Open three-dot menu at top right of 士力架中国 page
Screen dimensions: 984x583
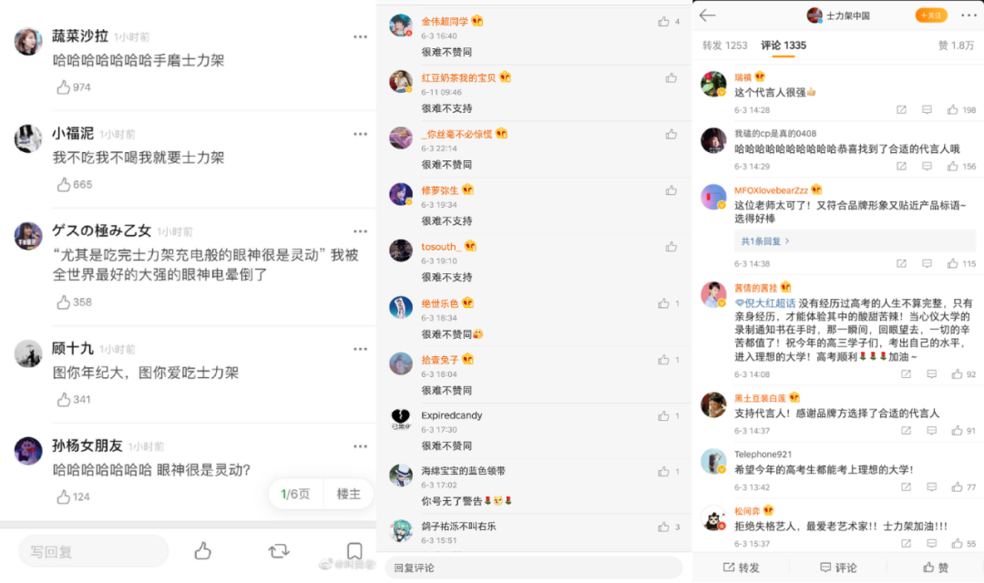[969, 15]
